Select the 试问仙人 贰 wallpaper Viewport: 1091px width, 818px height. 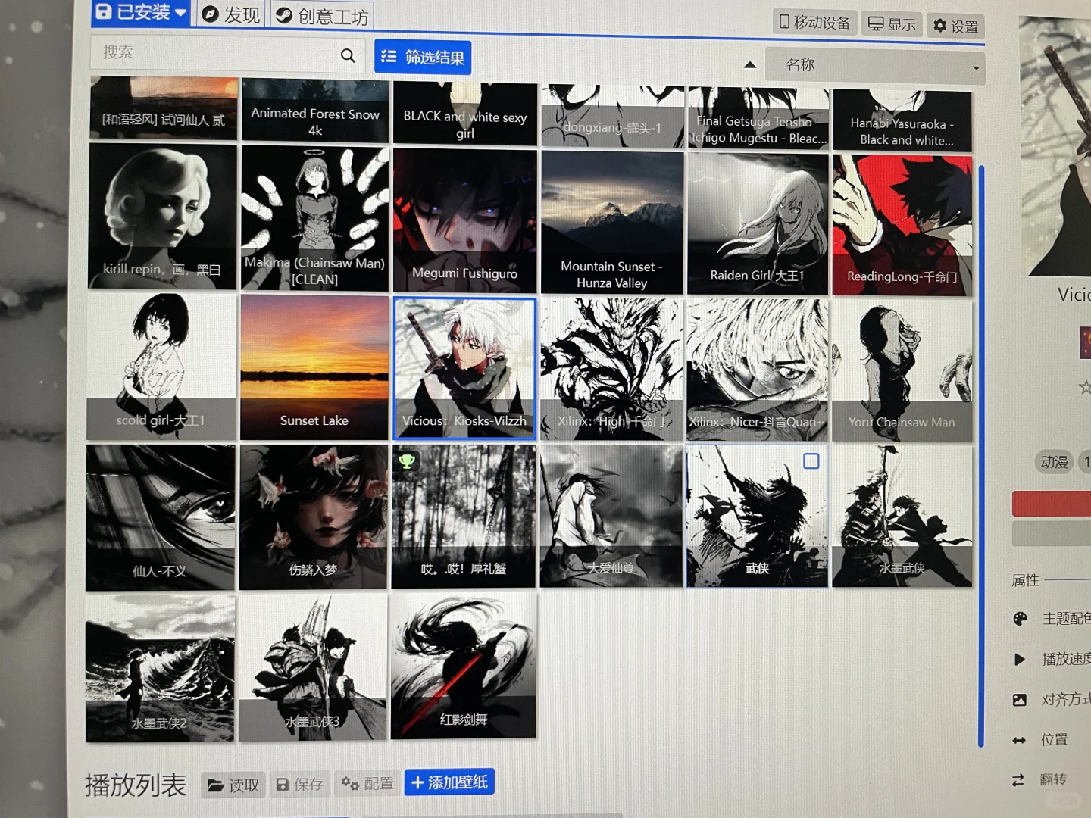(x=164, y=108)
